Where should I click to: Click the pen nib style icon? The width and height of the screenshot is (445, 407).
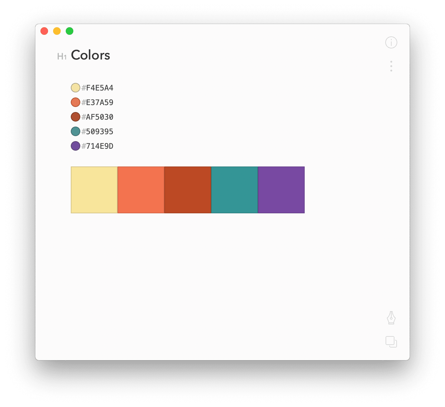[x=391, y=318]
